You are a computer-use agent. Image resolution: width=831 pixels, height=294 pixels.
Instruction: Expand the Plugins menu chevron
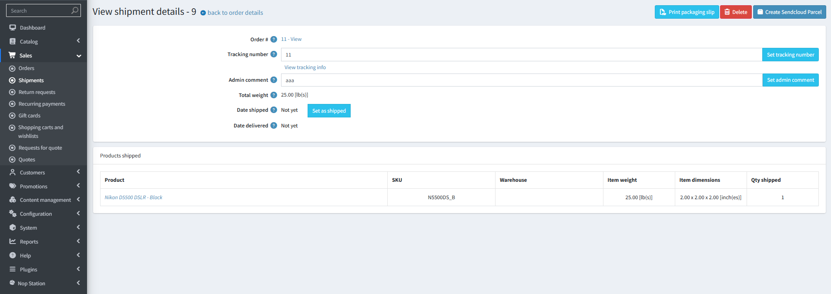pos(78,269)
